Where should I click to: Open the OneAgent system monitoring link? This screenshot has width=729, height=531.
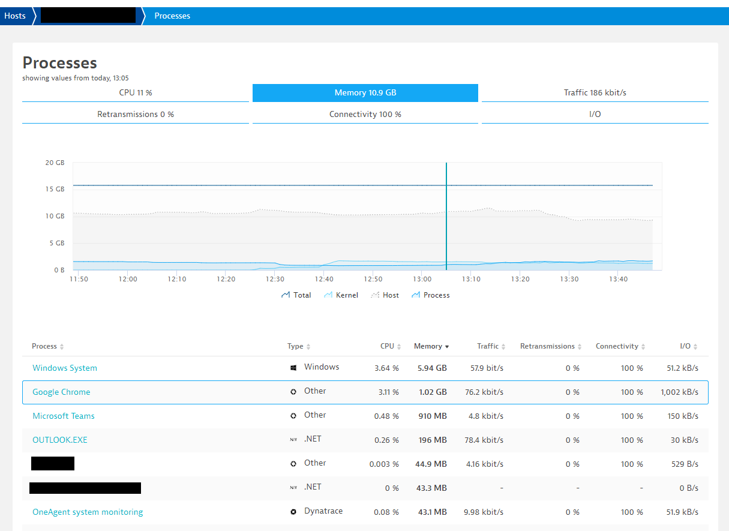click(88, 512)
